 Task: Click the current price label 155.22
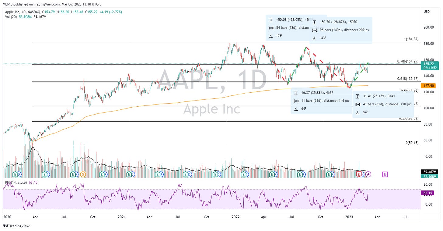(x=429, y=63)
